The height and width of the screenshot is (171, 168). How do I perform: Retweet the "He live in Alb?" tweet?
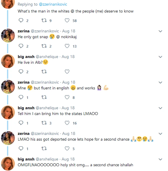[44, 72]
